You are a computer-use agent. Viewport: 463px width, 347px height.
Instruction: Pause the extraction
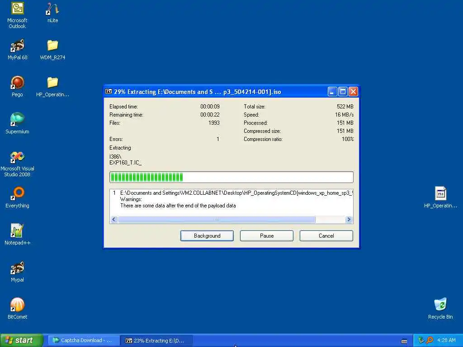coord(267,236)
